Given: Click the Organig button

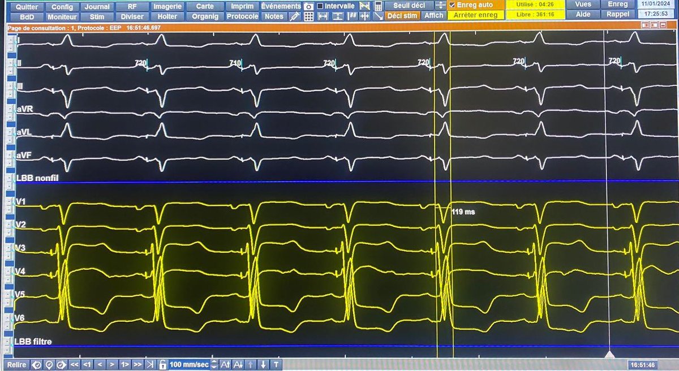Looking at the screenshot, I should 205,16.
